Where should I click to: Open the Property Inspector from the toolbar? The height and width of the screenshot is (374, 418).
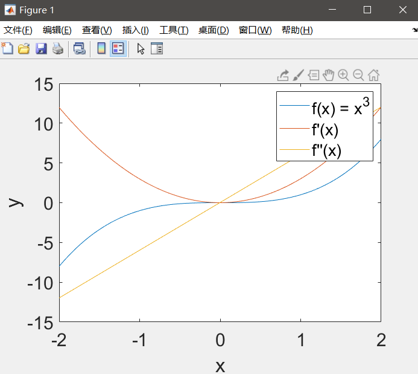(x=157, y=49)
